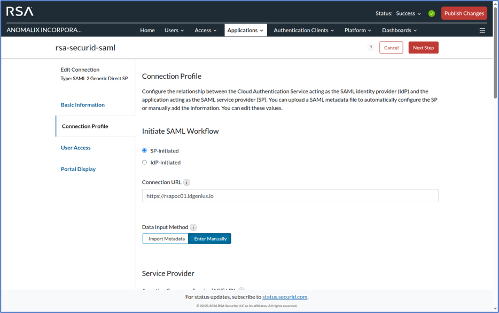Viewport: 499px width, 313px height.
Task: Click the rsa-securid-saml connection title
Action: point(85,48)
